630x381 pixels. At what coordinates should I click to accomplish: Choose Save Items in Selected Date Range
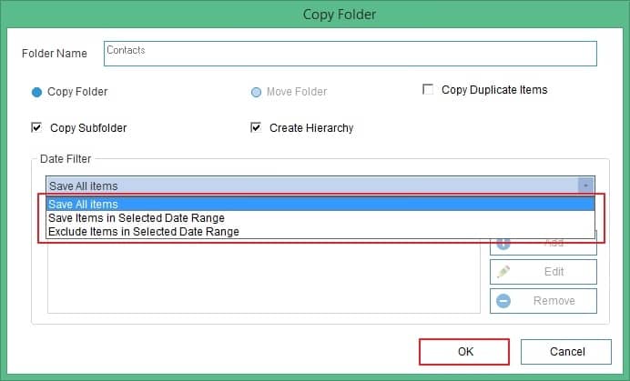320,218
